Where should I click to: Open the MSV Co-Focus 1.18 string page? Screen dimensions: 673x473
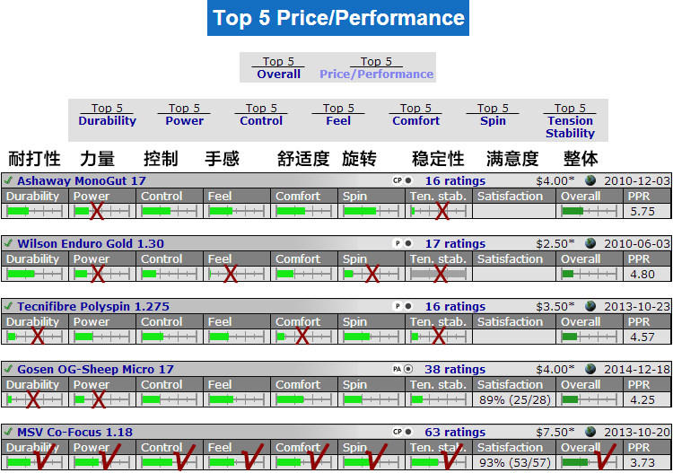(74, 432)
